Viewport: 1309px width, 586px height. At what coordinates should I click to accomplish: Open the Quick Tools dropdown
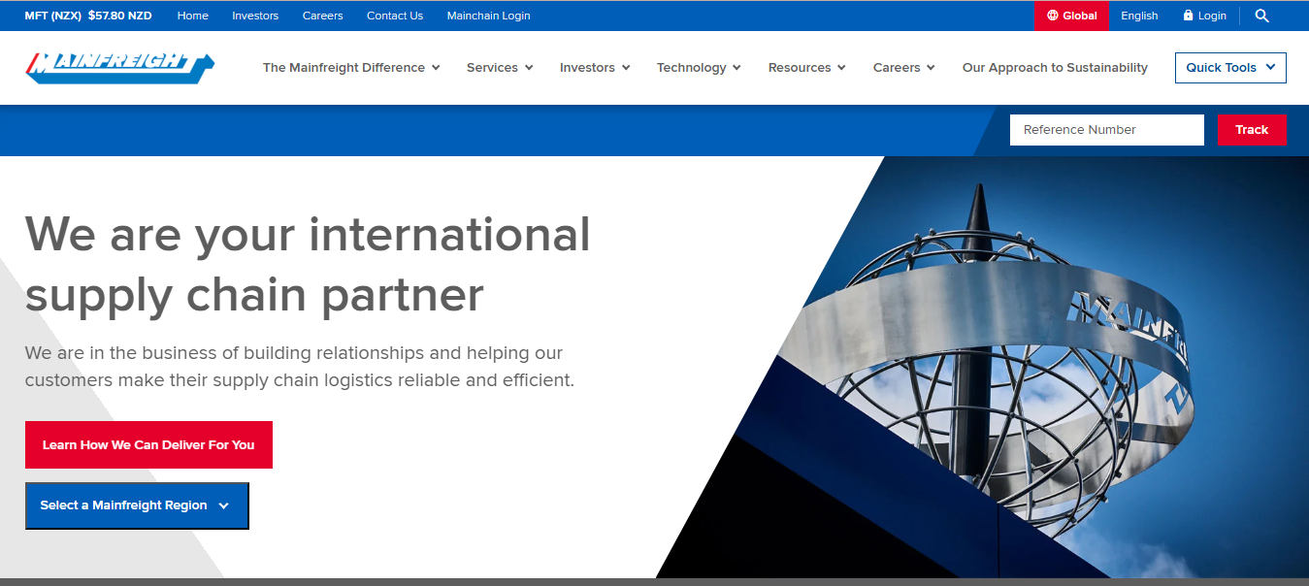1230,68
